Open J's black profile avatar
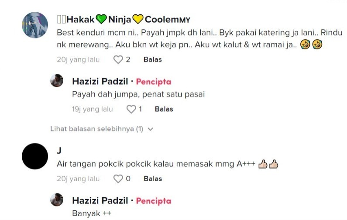347x220 pixels. pos(35,156)
